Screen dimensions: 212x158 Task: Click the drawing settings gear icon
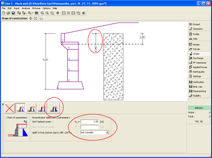[84, 13]
